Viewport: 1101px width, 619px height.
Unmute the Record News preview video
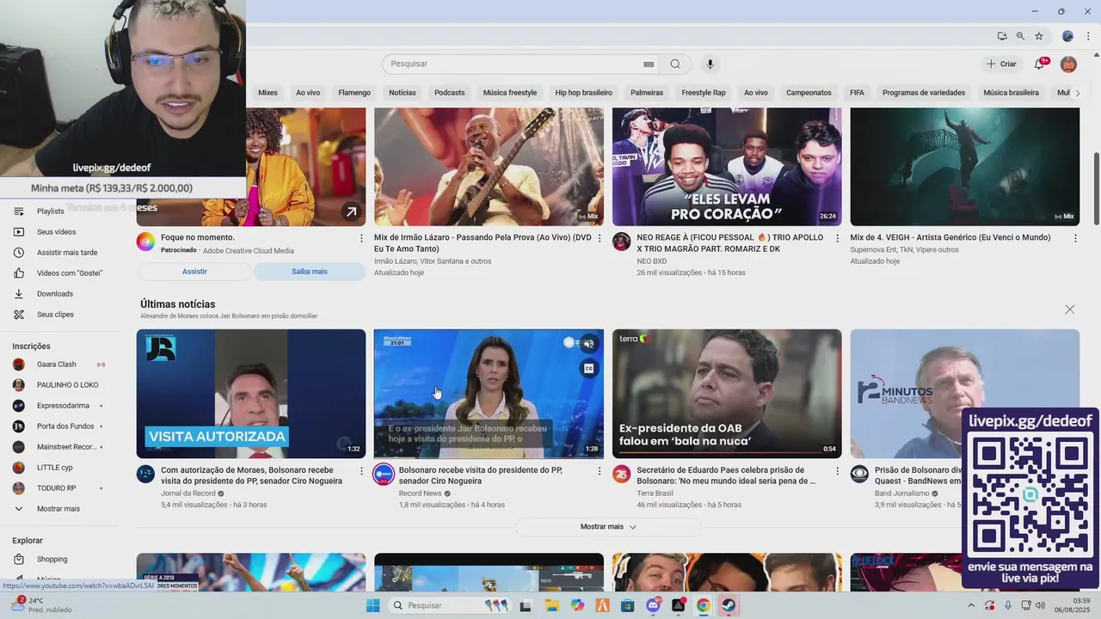tap(588, 343)
